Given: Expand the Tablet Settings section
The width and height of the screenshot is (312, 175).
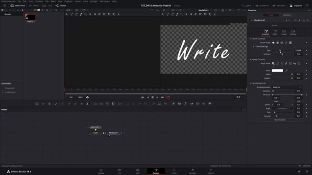Looking at the screenshot, I should 253,47.
